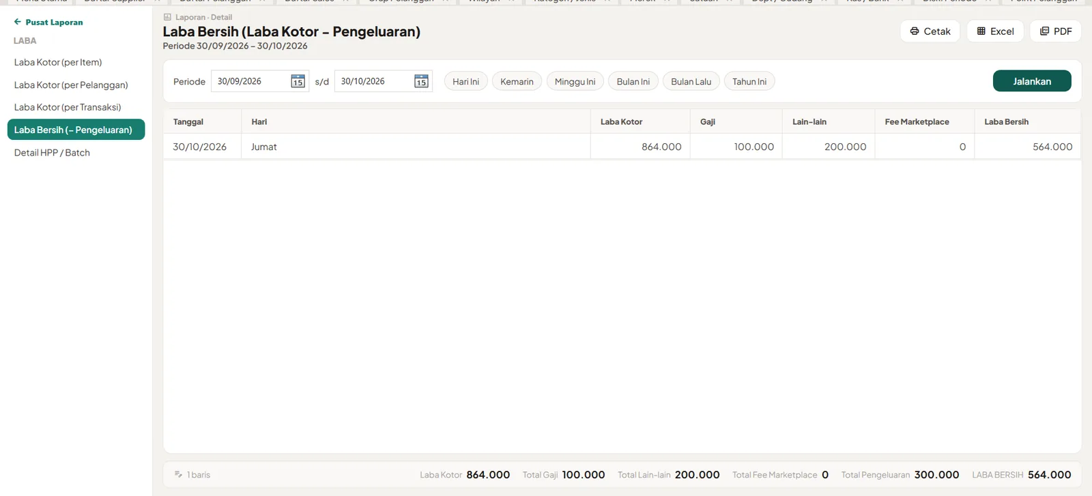Select the Tahun Ini quick filter

point(749,81)
